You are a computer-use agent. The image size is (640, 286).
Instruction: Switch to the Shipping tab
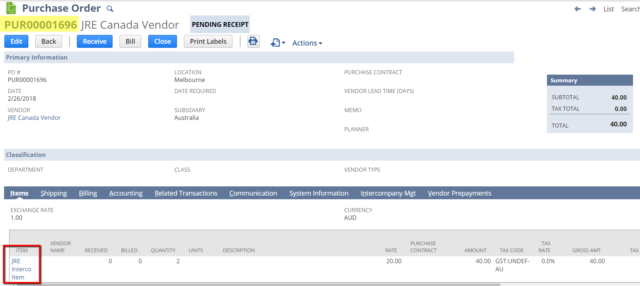click(x=54, y=193)
